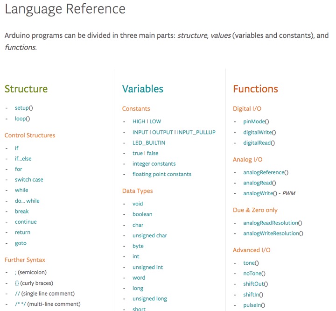The height and width of the screenshot is (311, 336).
Task: Click the Analog I/O subheading
Action: click(x=247, y=160)
